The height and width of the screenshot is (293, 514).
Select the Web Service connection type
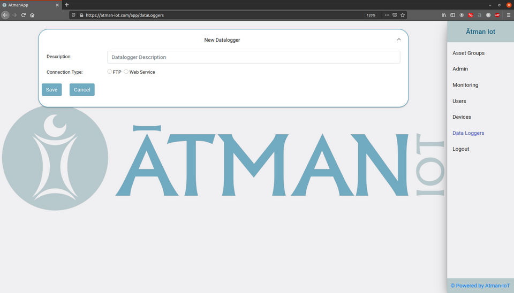click(x=126, y=71)
